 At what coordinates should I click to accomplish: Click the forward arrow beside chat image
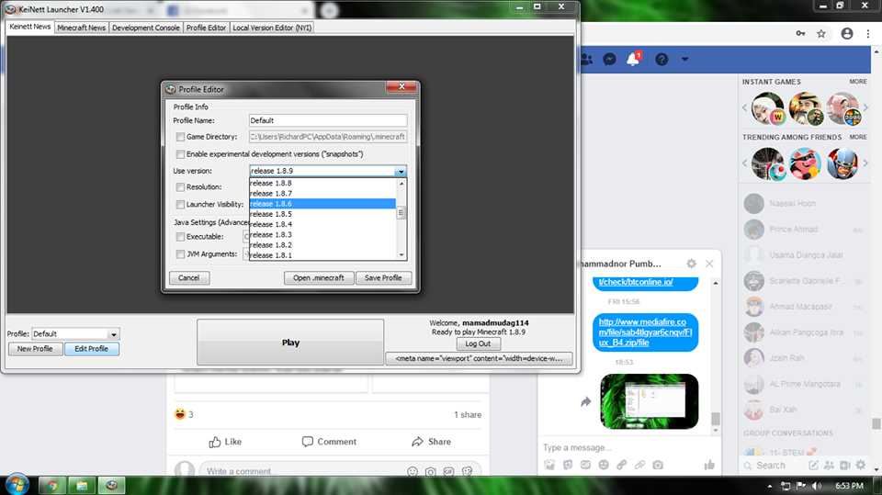coord(586,401)
